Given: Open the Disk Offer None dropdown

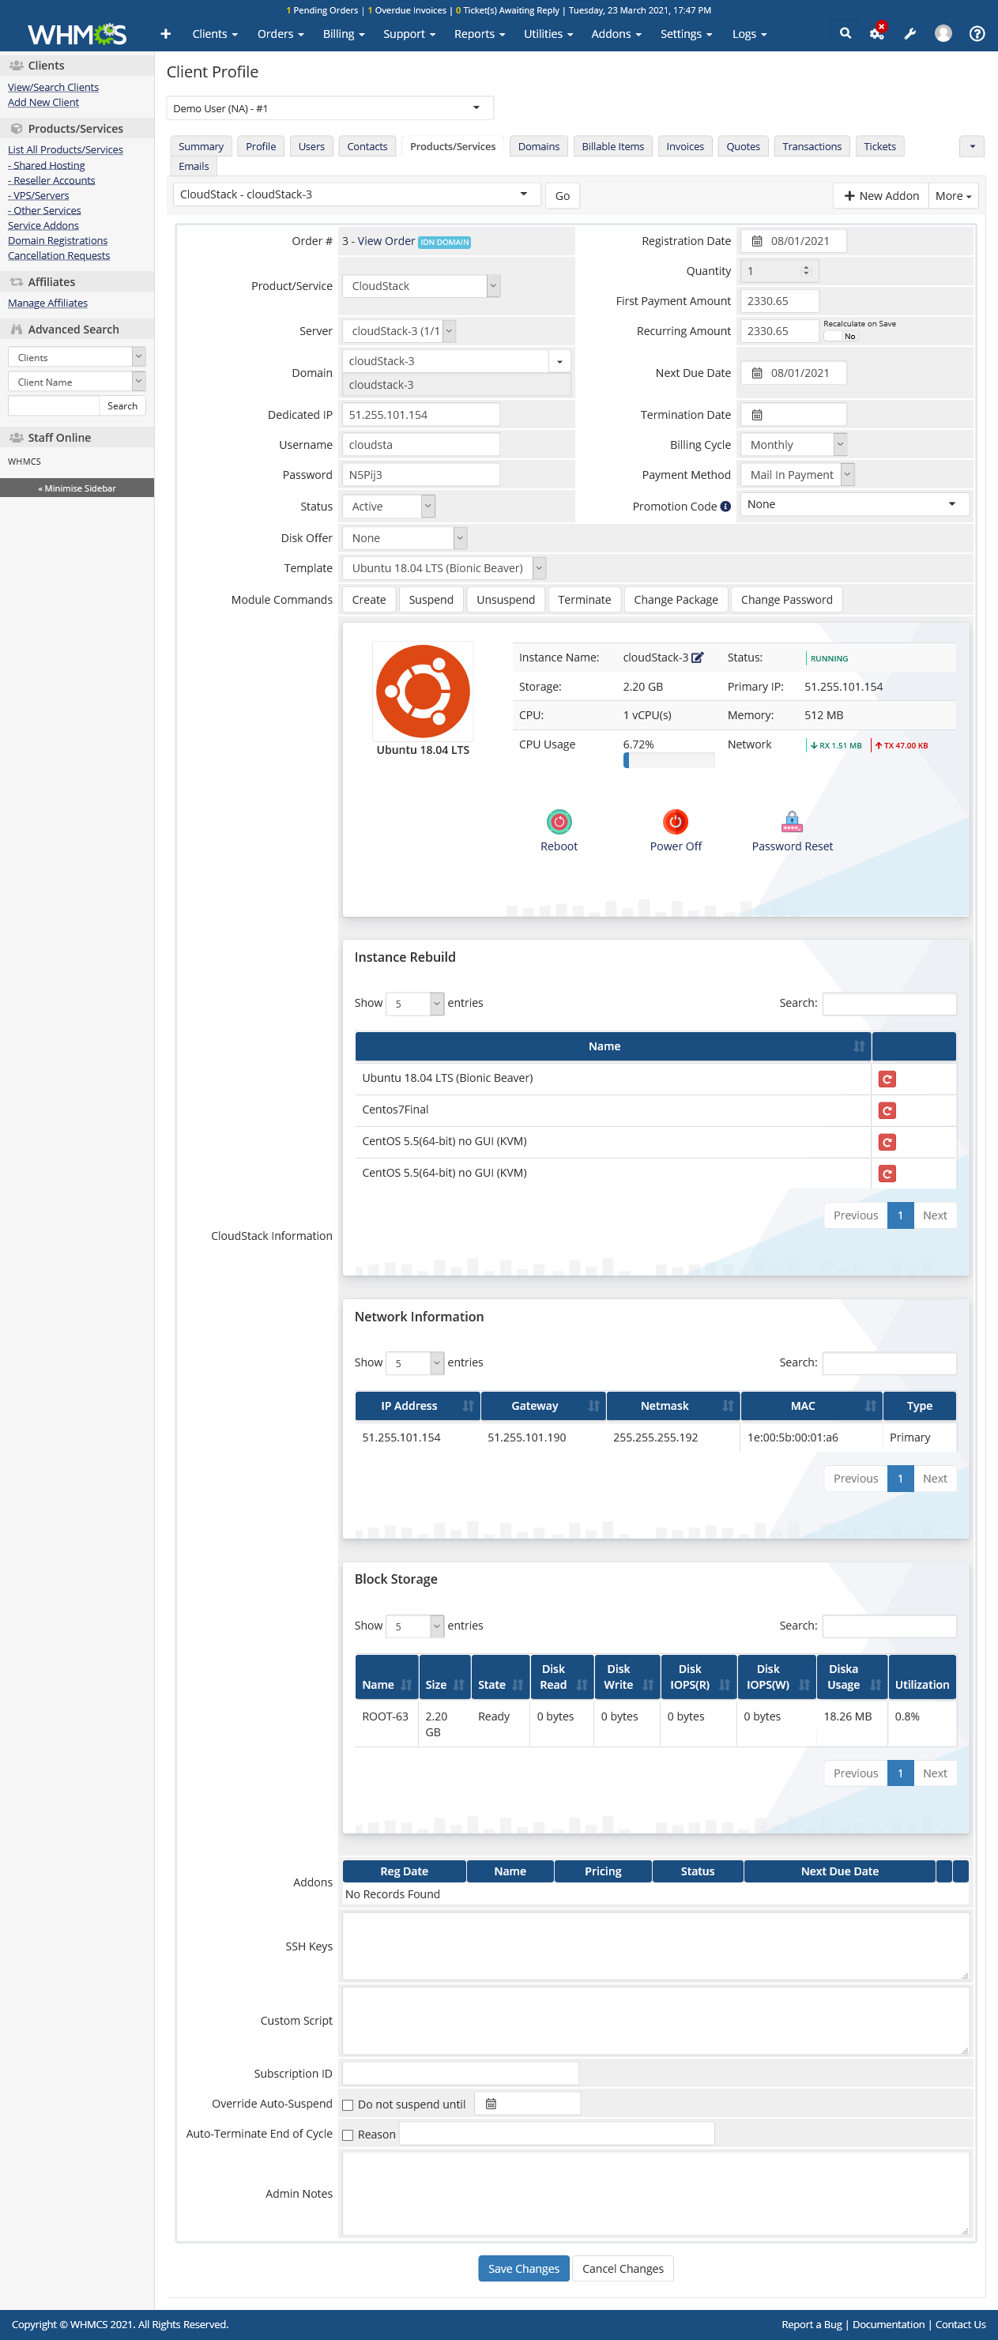Looking at the screenshot, I should [404, 539].
